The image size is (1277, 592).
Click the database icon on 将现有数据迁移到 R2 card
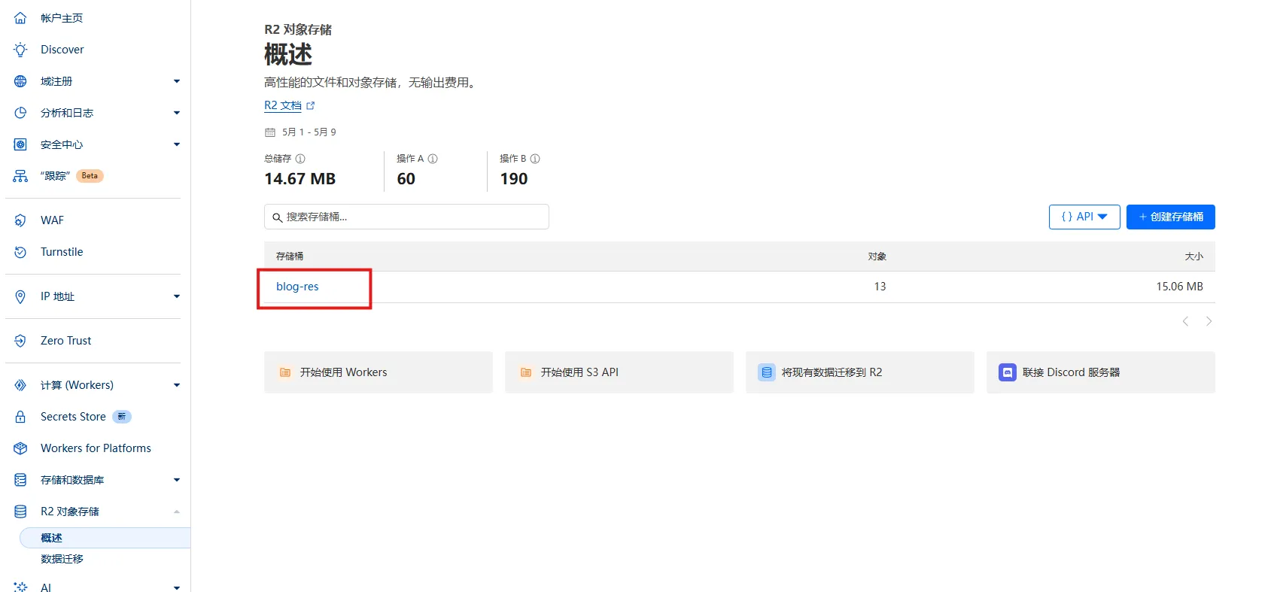coord(766,372)
